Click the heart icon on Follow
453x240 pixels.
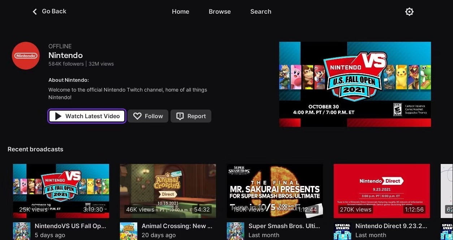pos(137,116)
